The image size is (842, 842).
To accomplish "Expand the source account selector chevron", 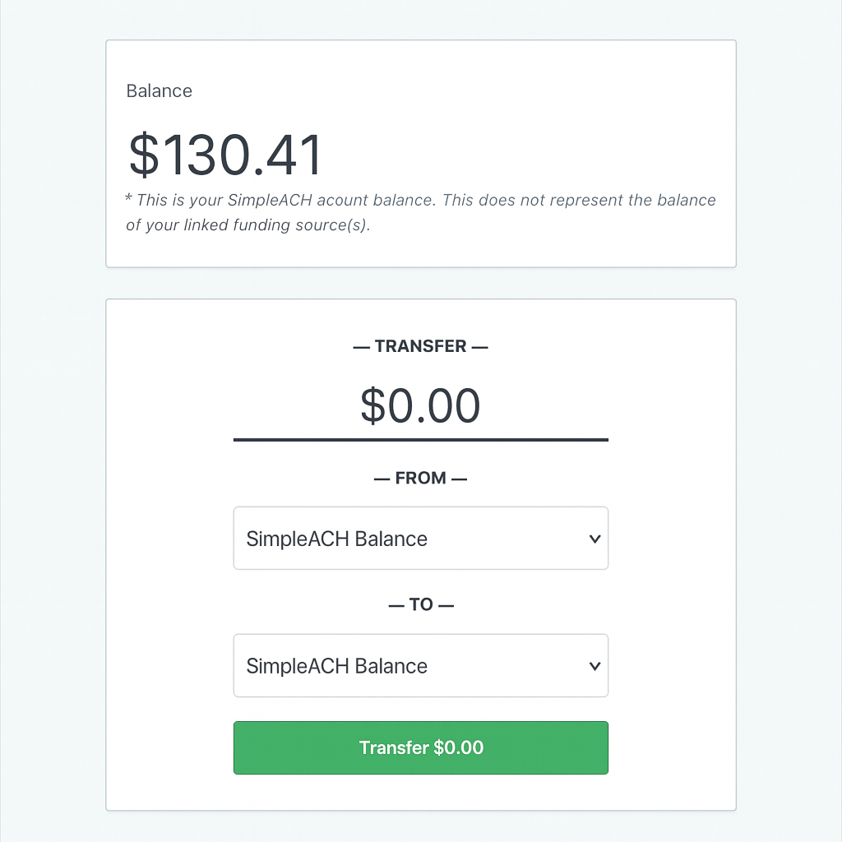I will pos(594,539).
